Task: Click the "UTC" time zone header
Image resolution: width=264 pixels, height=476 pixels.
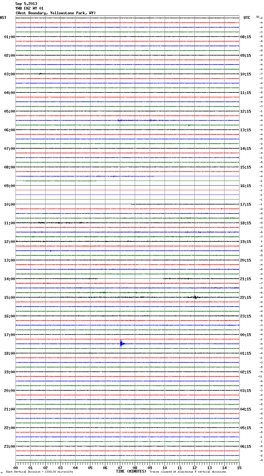Action: (x=247, y=18)
